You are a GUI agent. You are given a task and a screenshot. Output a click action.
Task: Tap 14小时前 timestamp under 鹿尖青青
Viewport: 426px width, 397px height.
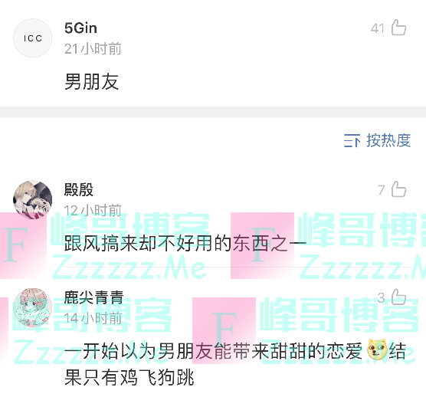(x=93, y=318)
